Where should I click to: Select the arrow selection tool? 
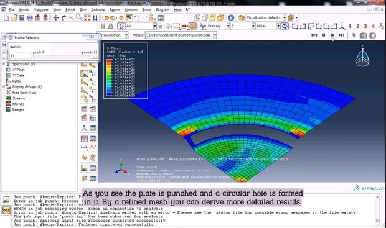click(121, 26)
